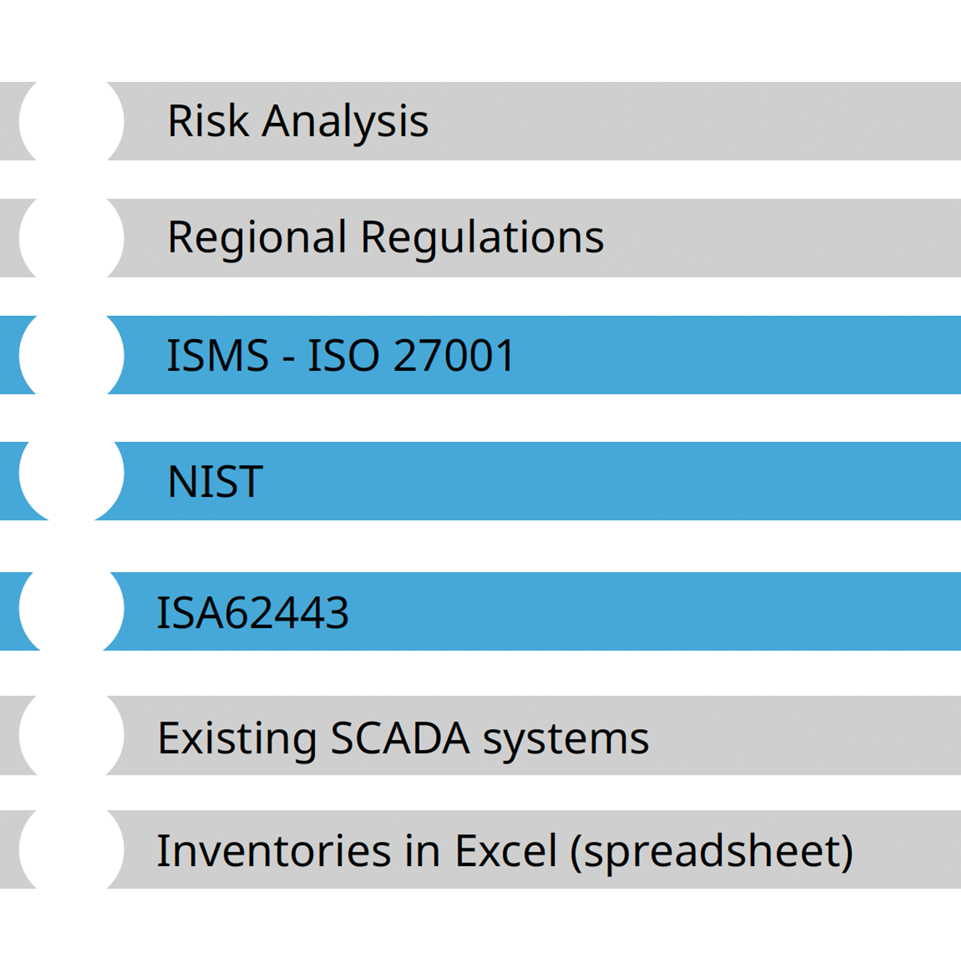Toggle the Inventories in Excel circle

pyautogui.click(x=71, y=849)
